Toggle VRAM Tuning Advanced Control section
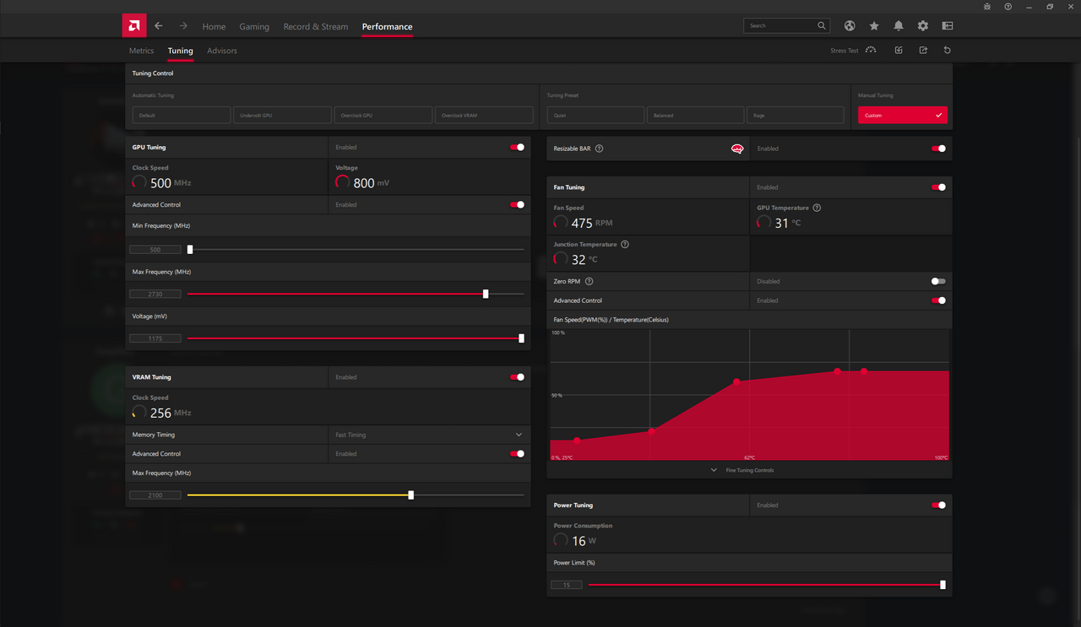 click(x=517, y=454)
